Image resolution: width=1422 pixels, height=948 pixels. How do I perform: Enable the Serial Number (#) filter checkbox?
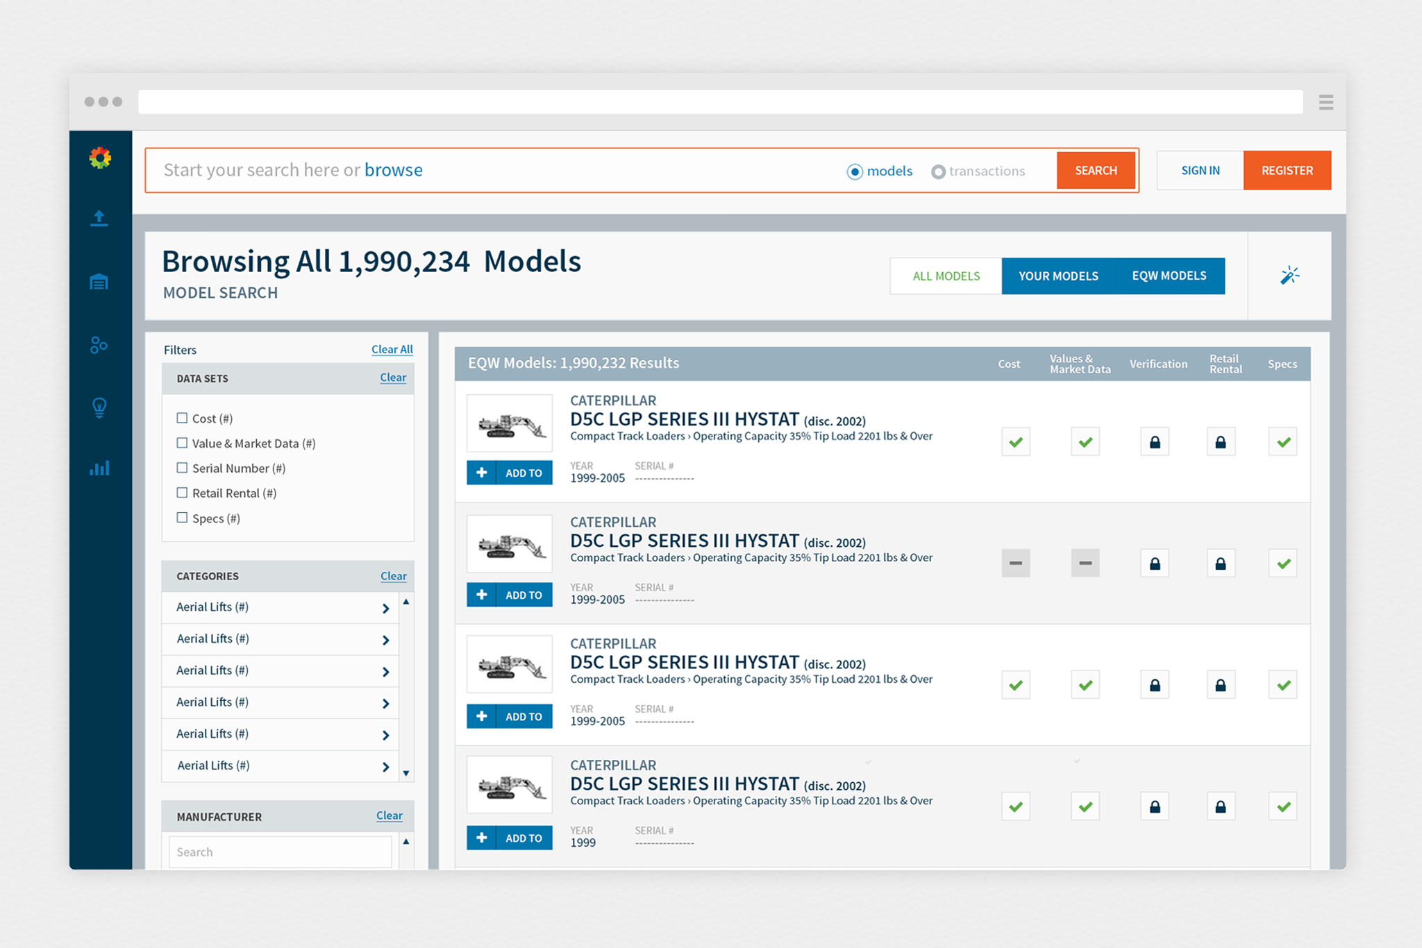coord(182,468)
